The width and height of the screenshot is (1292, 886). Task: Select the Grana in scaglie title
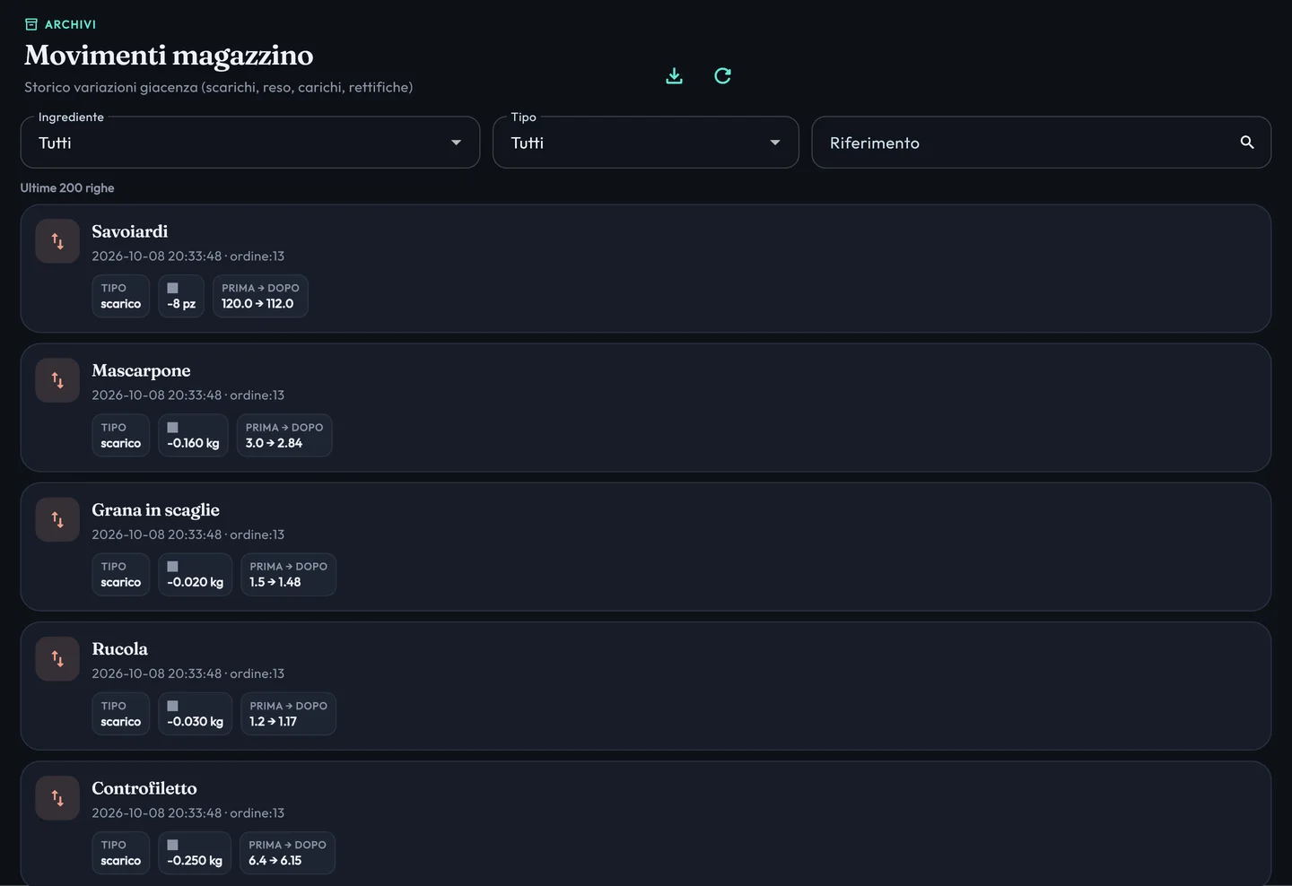coord(155,510)
